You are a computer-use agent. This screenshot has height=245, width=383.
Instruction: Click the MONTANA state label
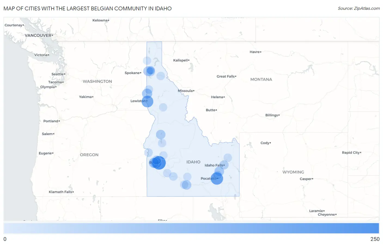click(x=261, y=79)
